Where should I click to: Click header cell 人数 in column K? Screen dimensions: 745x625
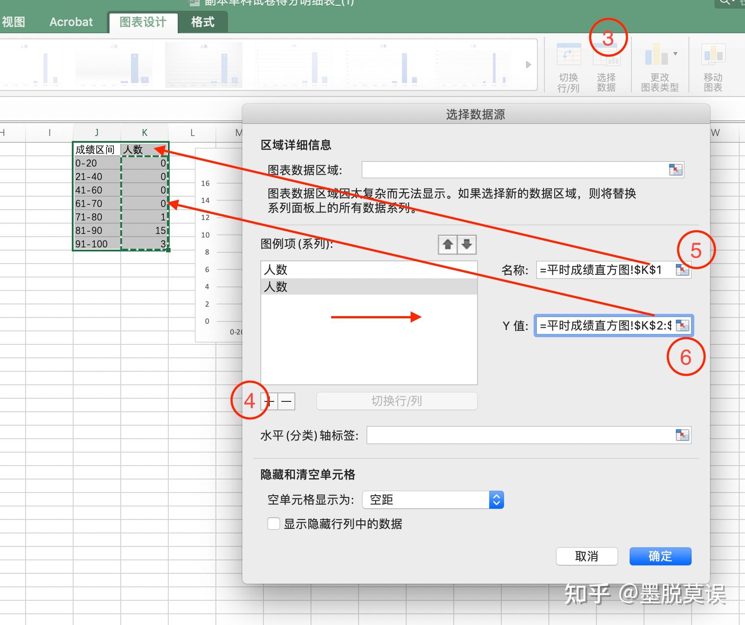[145, 150]
